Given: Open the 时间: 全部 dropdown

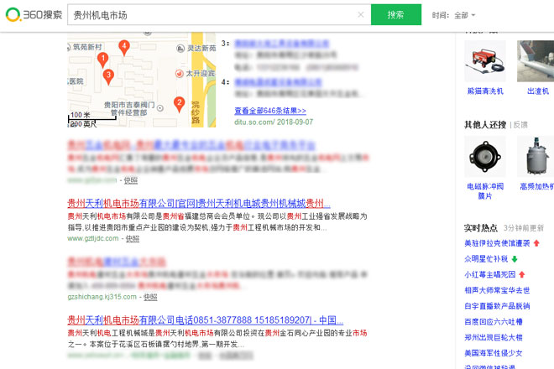Looking at the screenshot, I should (x=453, y=15).
